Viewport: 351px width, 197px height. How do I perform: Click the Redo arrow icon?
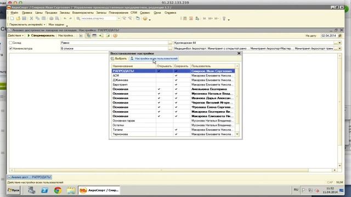click(x=71, y=19)
